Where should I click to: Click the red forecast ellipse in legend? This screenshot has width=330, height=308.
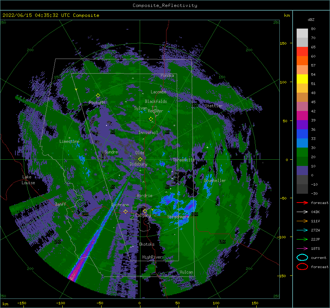tap(302, 267)
